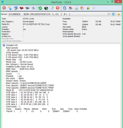
Task: Select the 'Track# 1' row
Action: point(42,111)
